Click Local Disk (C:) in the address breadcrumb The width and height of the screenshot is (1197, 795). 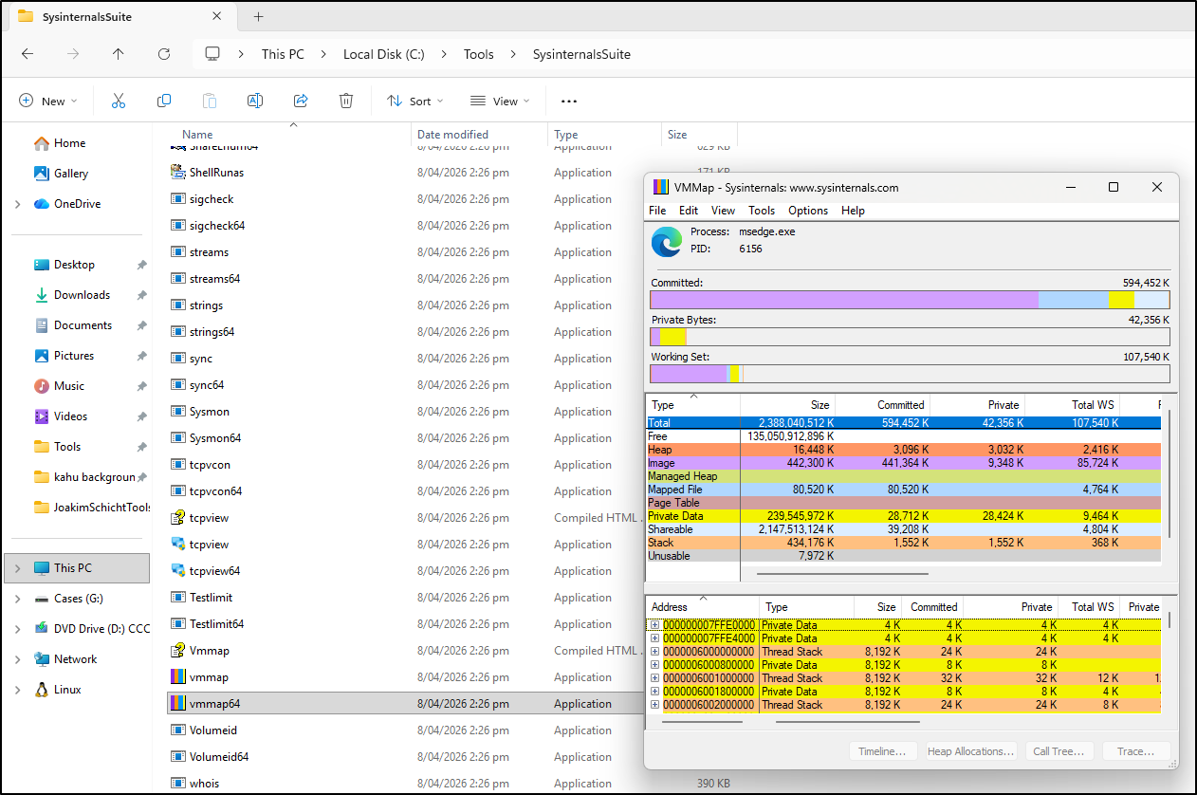tap(384, 54)
